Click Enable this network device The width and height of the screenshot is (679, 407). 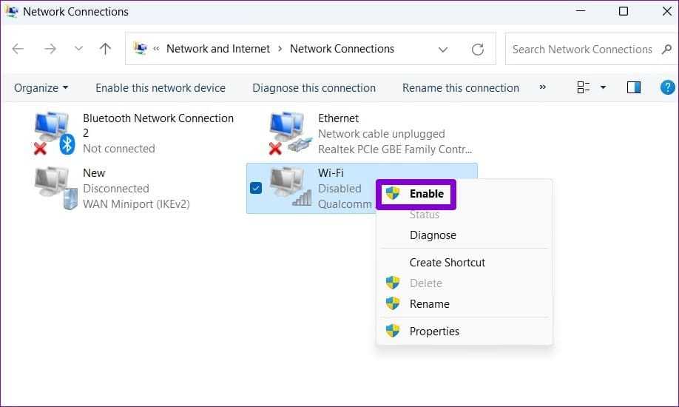[161, 87]
